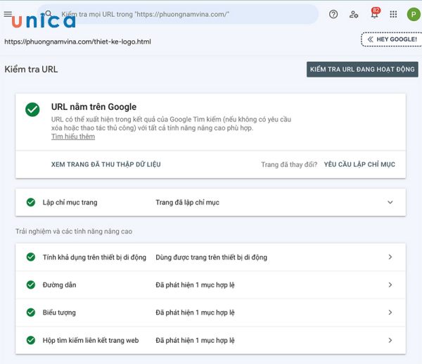This screenshot has width=422, height=364.
Task: Open Tính khả dụng trên thiết bị di động details
Action: [390, 258]
